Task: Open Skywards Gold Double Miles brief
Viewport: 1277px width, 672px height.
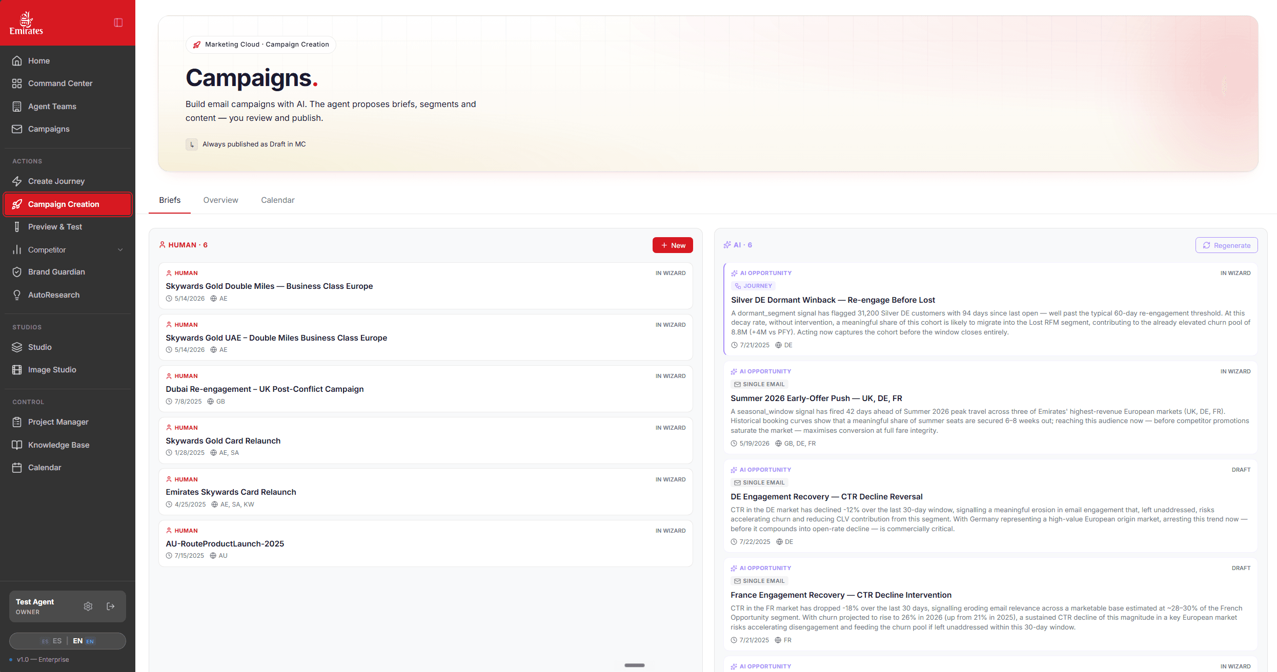Action: 425,285
